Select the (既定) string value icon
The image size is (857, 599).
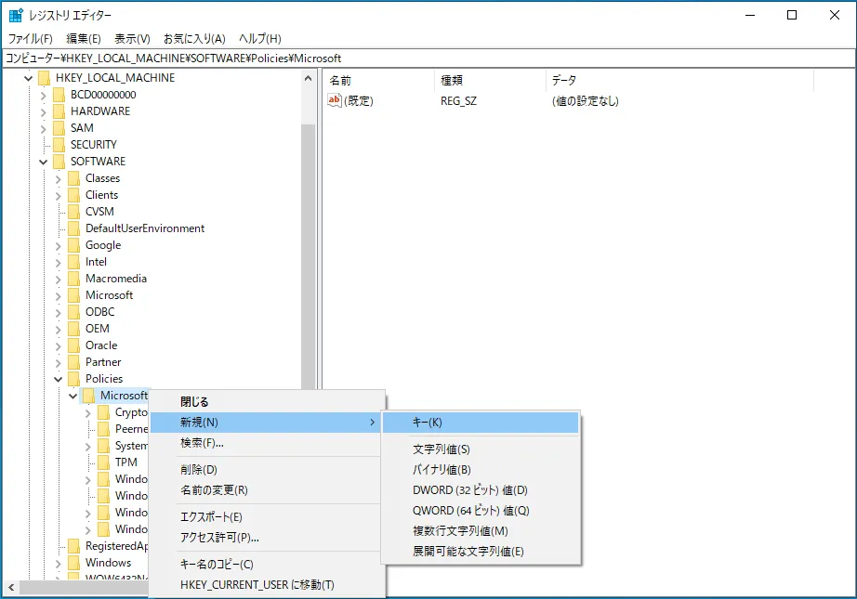pyautogui.click(x=334, y=100)
